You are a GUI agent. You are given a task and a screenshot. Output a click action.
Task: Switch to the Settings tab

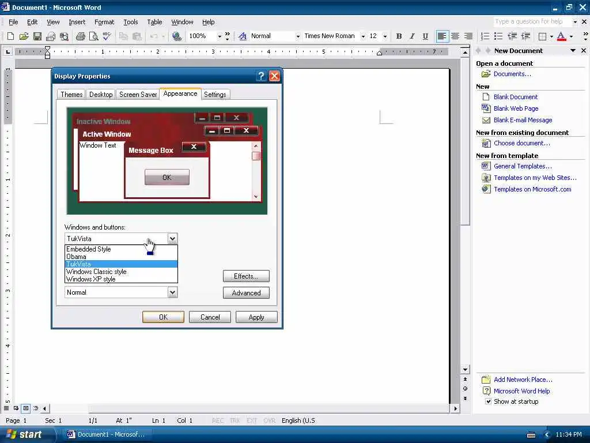[215, 95]
